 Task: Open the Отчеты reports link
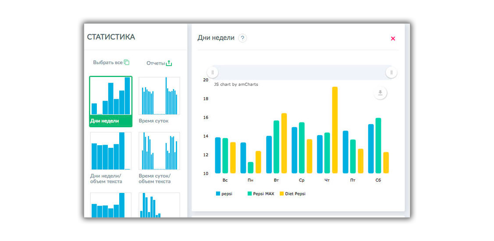click(156, 63)
